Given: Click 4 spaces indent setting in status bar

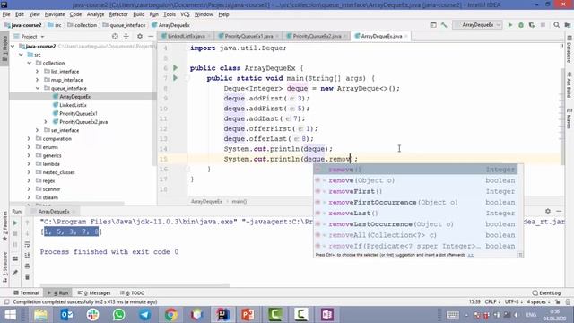Looking at the screenshot, I should pos(538,301).
